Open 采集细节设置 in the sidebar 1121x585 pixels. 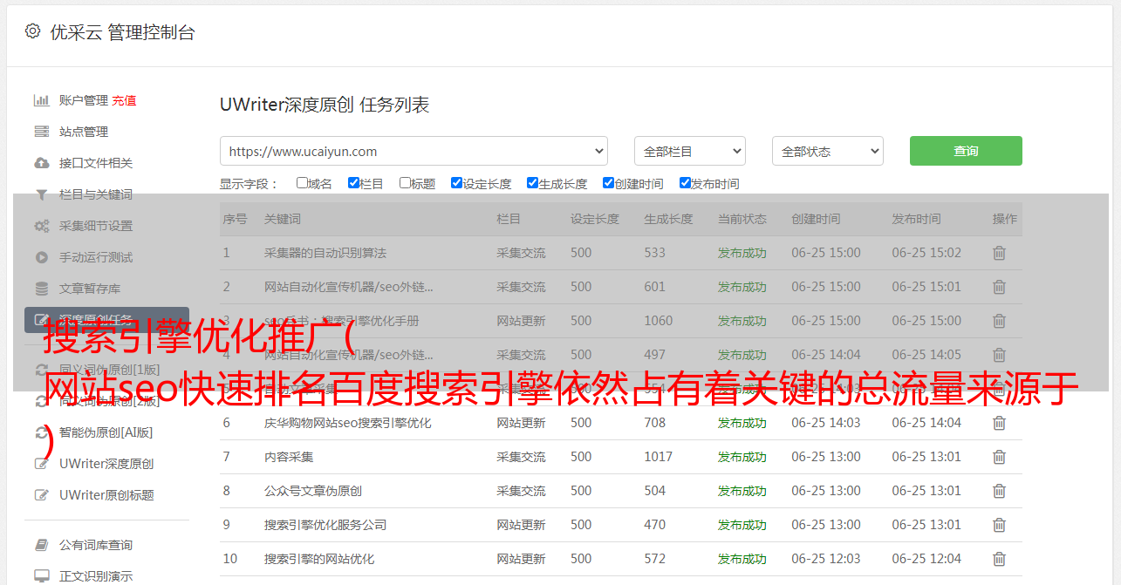[96, 226]
